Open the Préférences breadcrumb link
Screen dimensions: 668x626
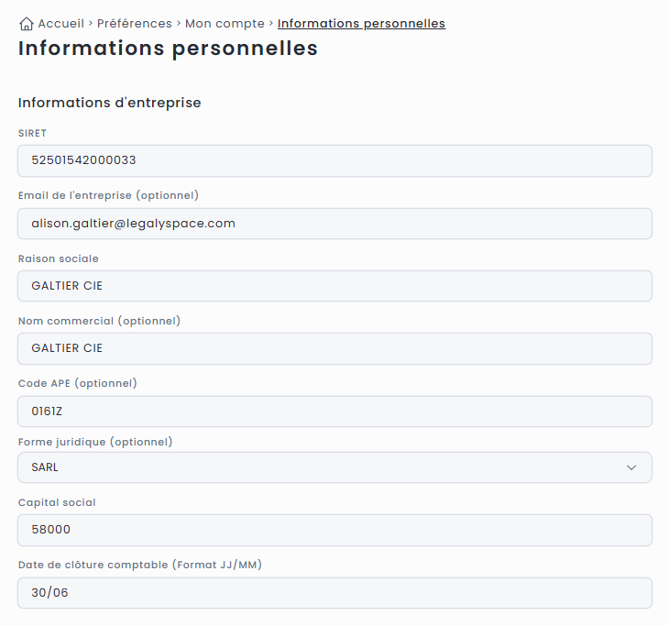click(134, 24)
